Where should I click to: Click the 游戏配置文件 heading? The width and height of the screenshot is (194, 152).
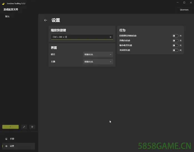click(x=11, y=9)
